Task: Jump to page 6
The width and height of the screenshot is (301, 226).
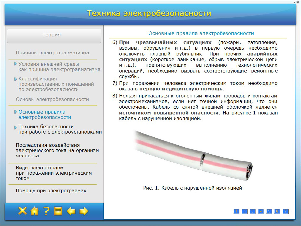Action: click(277, 211)
